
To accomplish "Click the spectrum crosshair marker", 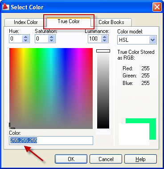I will click(12, 126).
